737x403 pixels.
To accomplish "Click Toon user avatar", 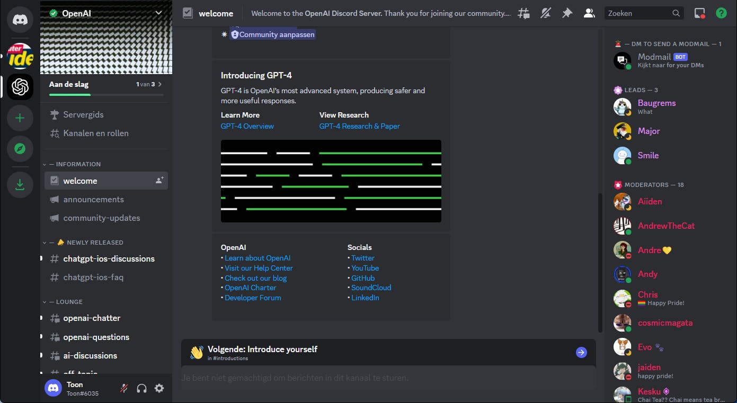I will (x=53, y=388).
